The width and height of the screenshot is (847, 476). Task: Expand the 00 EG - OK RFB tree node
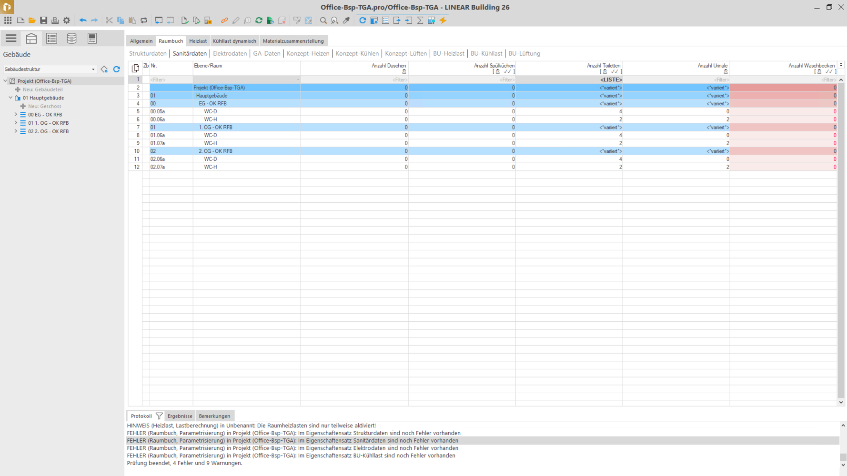pos(16,115)
